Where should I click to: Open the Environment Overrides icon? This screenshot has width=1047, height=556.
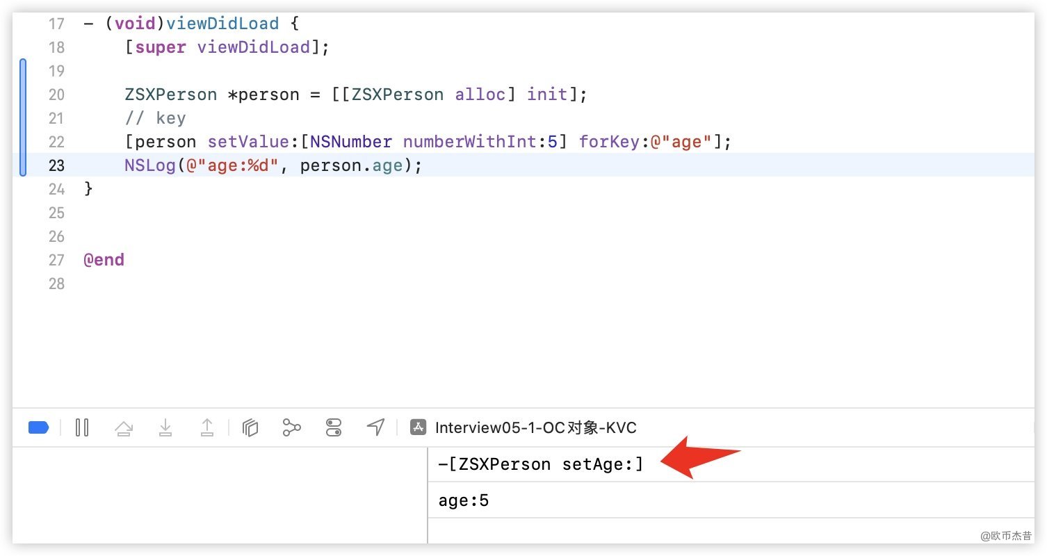point(334,427)
